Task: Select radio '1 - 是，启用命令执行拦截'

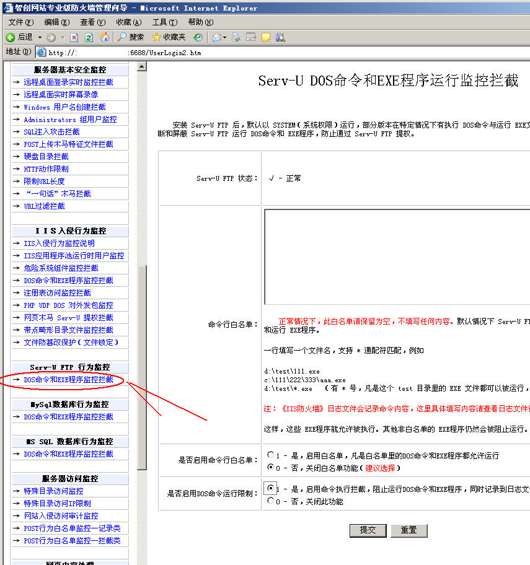Action: [x=270, y=488]
